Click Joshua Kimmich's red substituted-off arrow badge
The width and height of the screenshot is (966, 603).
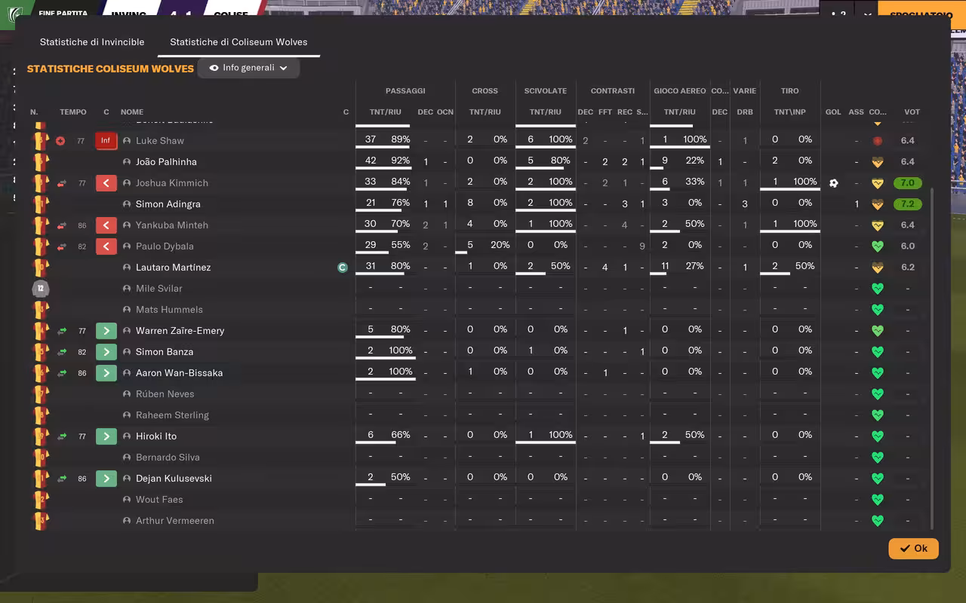pos(106,183)
